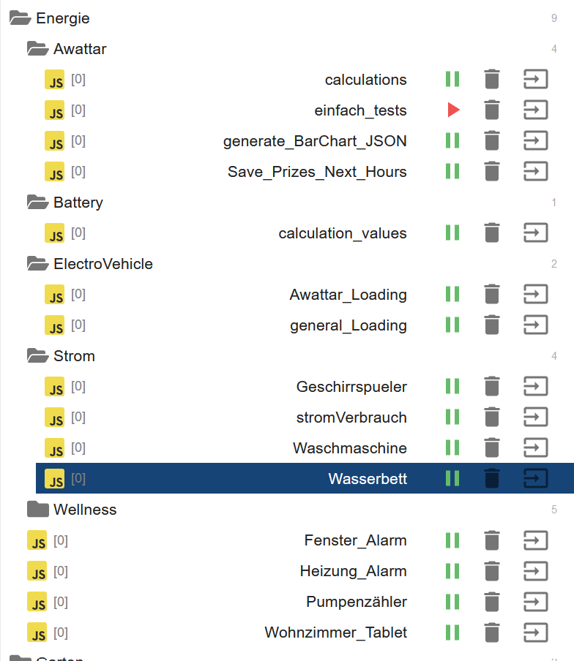This screenshot has width=574, height=661.
Task: Select the general_Loading script in the tree
Action: (348, 325)
